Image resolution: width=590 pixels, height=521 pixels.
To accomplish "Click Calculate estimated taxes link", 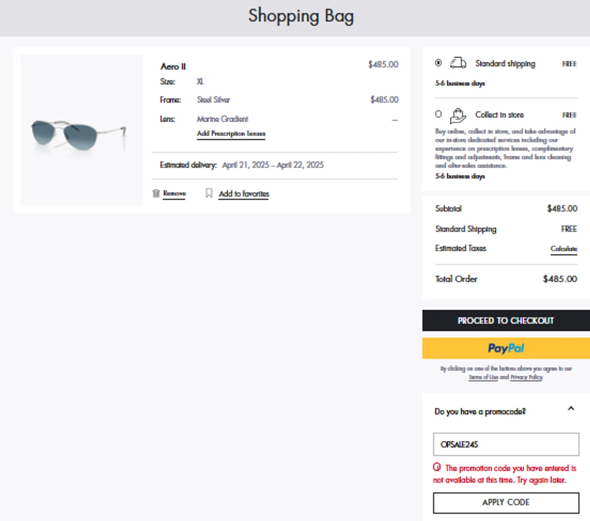I will 564,249.
